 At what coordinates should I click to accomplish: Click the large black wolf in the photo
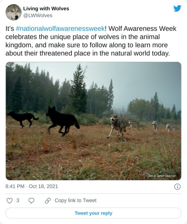coord(62,122)
